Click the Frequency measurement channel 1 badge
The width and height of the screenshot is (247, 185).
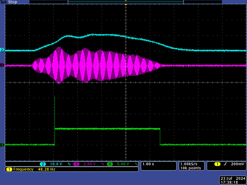9,169
